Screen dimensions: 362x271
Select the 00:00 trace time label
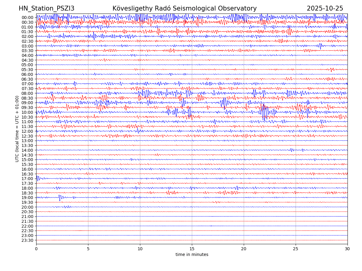[27, 17]
